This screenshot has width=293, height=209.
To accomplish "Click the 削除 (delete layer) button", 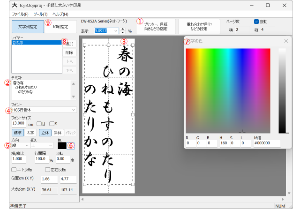I will tap(69, 52).
